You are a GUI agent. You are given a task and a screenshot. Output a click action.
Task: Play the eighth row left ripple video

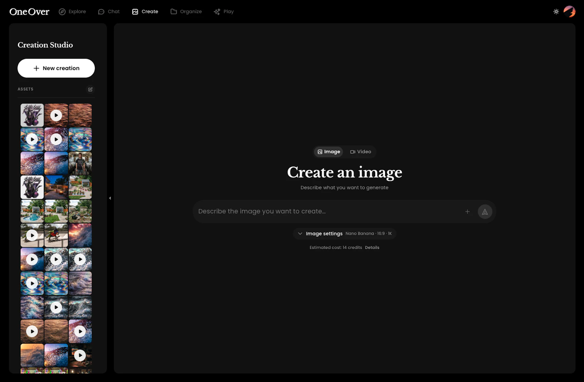point(32,283)
